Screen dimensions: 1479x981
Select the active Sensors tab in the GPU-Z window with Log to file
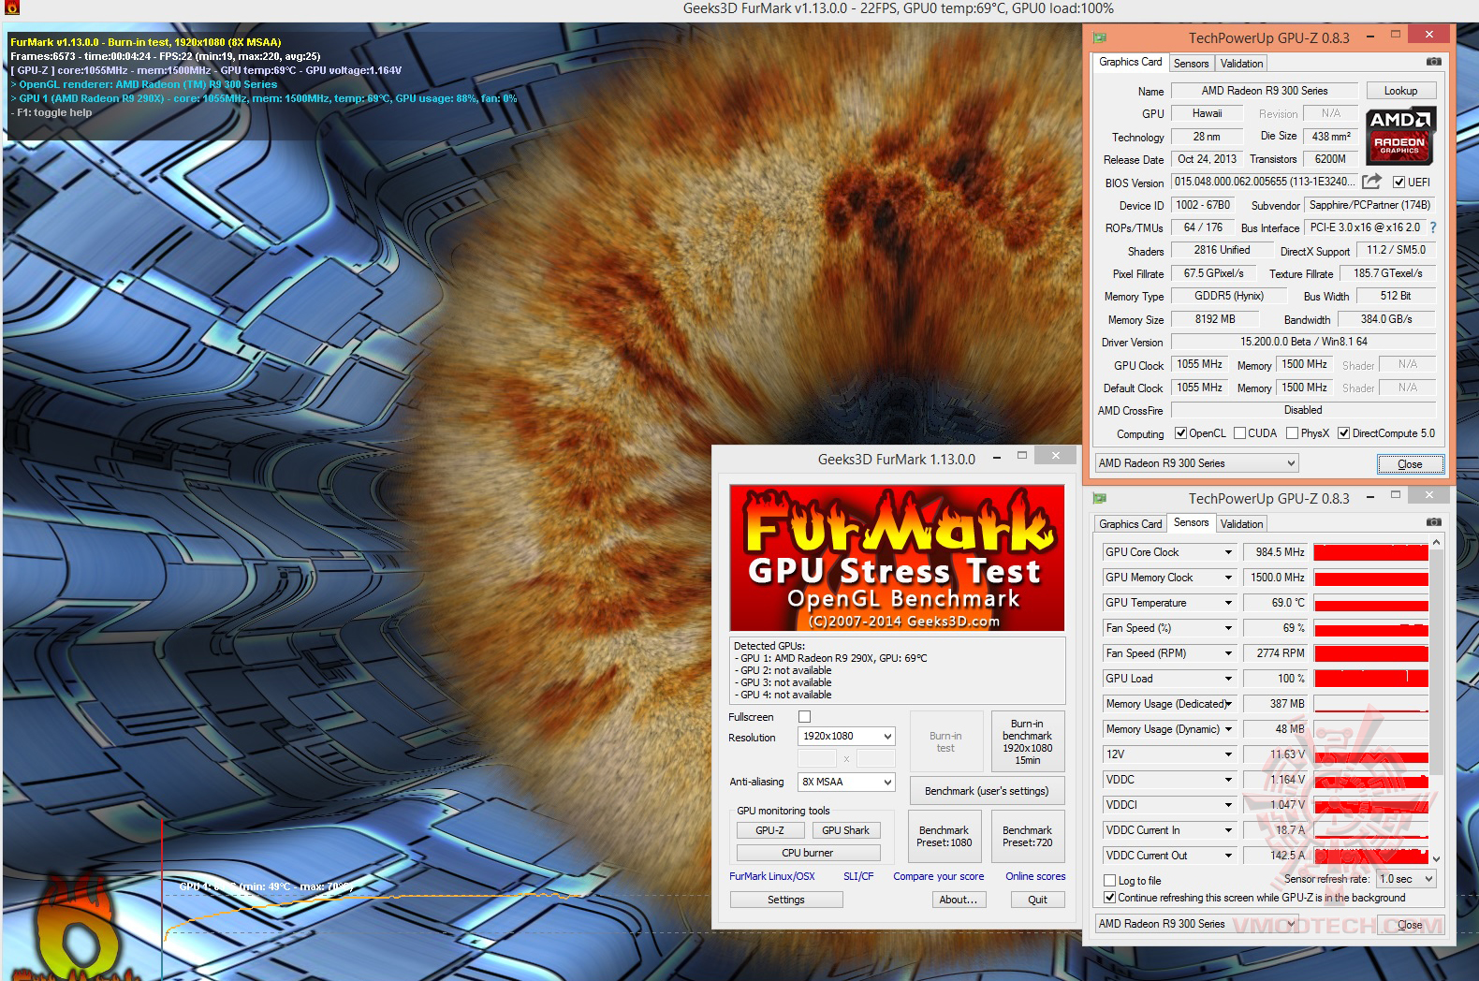[1191, 522]
